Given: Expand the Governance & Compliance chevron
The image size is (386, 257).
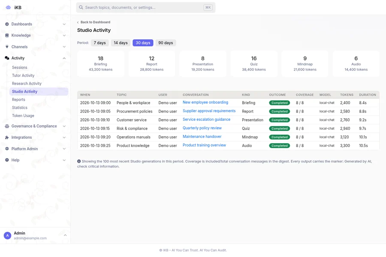Looking at the screenshot, I should point(64,126).
